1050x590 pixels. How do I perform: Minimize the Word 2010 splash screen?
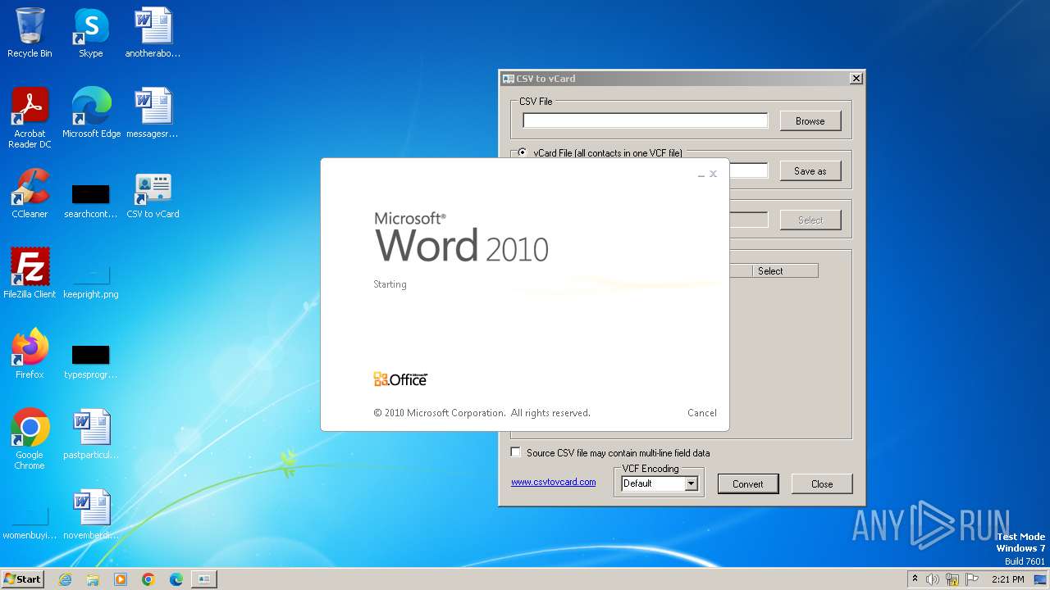point(701,175)
